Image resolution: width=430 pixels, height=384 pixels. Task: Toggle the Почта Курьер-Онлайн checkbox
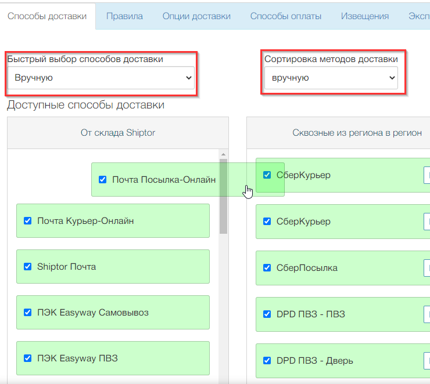pyautogui.click(x=27, y=220)
